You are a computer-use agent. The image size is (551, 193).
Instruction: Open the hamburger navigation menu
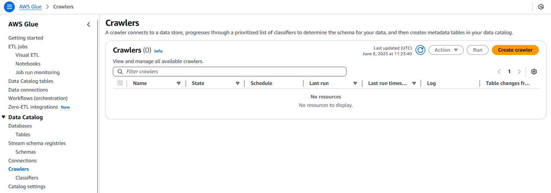click(x=9, y=7)
